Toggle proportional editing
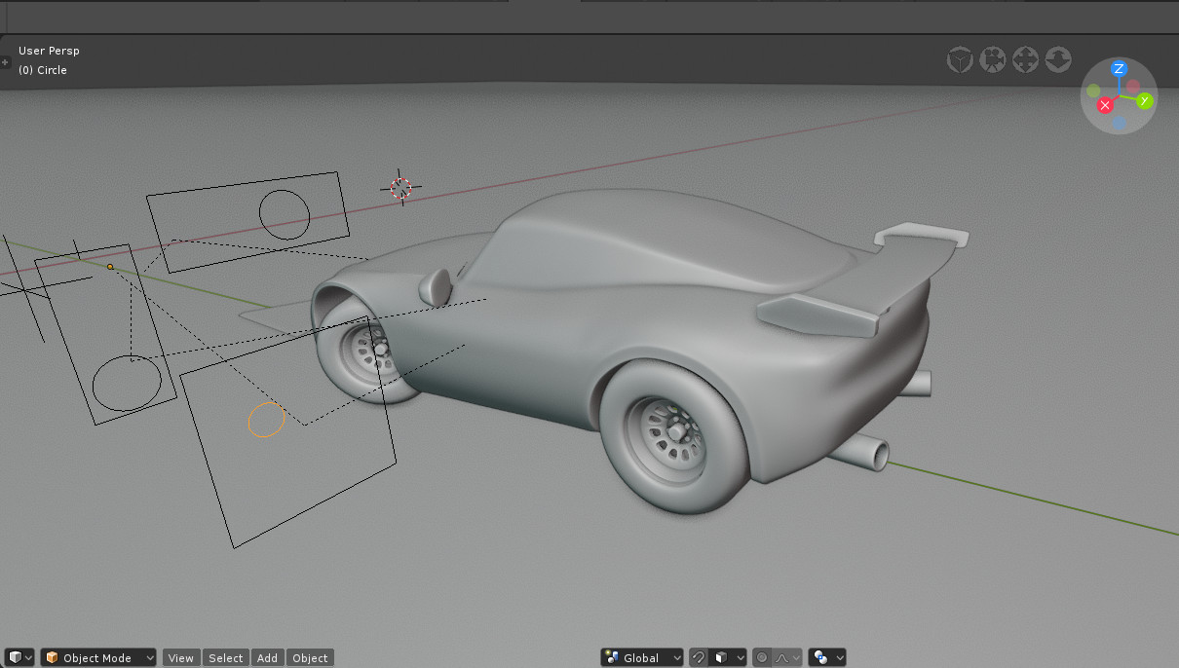This screenshot has width=1179, height=668. click(x=762, y=658)
